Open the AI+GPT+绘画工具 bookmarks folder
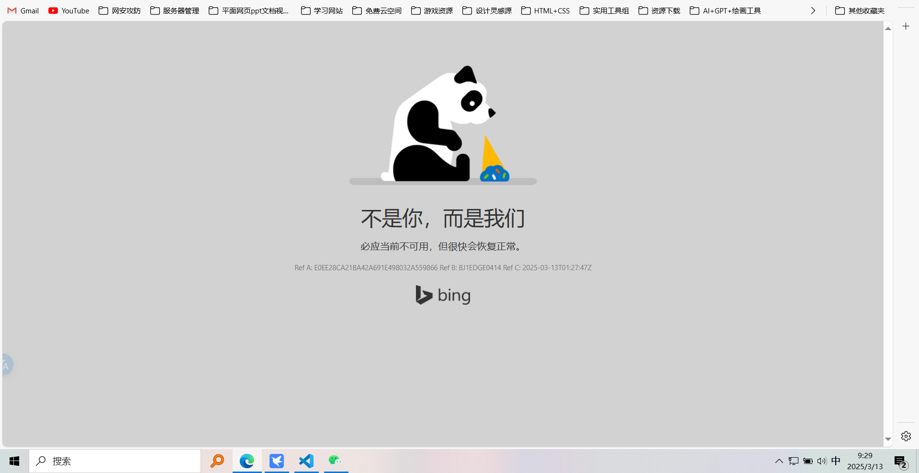Viewport: 919px width, 473px height. click(725, 11)
